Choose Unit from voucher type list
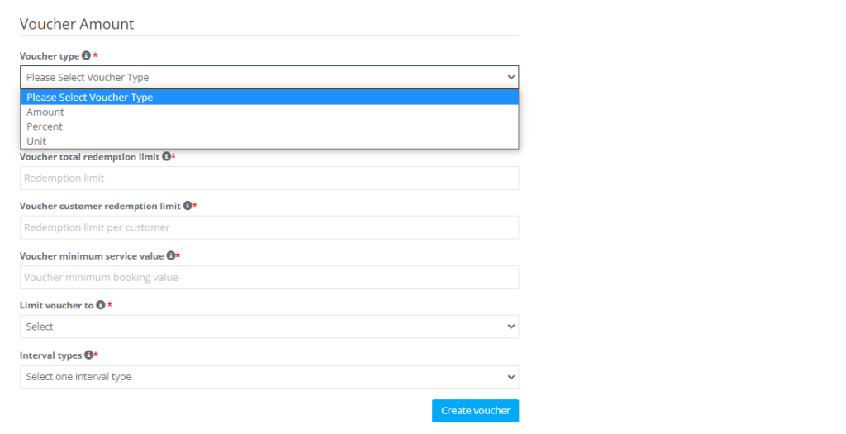 coord(269,141)
